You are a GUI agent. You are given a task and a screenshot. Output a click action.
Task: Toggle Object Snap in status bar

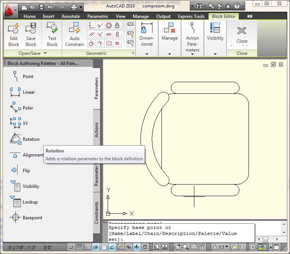(x=104, y=247)
